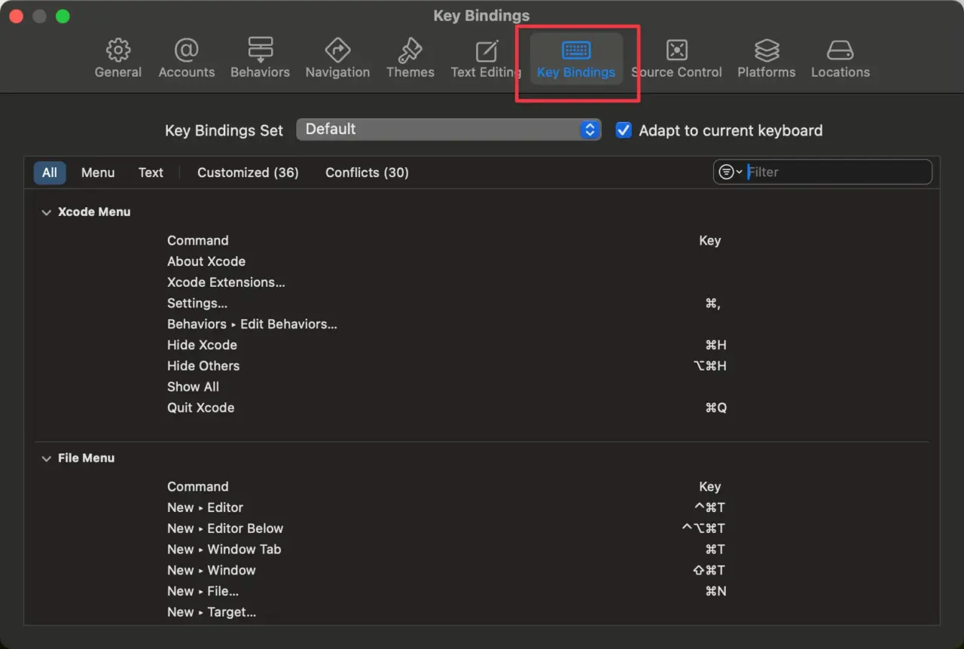The width and height of the screenshot is (964, 649).
Task: Click the ⇧⌘T key binding cell
Action: (709, 571)
